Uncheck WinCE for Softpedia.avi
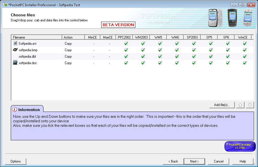This screenshot has height=167, width=258. tap(245, 43)
